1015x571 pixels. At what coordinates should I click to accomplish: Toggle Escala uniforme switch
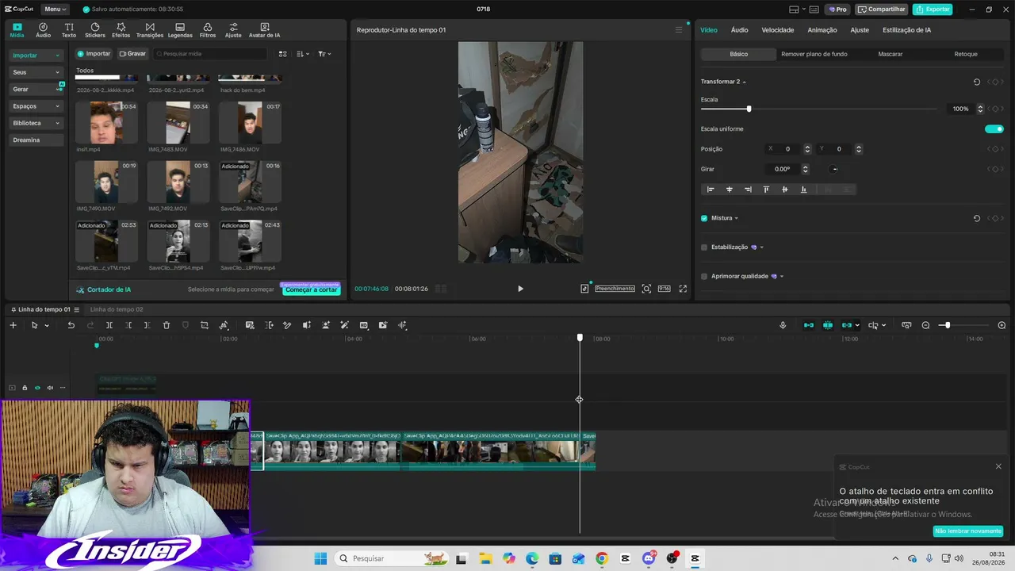click(994, 128)
